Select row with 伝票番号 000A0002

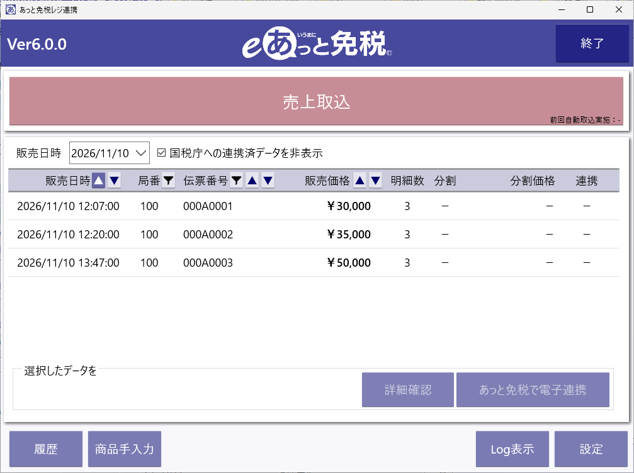click(x=314, y=234)
